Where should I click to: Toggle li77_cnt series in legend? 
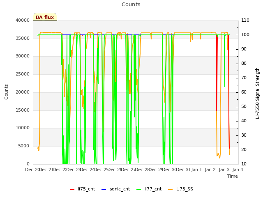tap(149, 189)
